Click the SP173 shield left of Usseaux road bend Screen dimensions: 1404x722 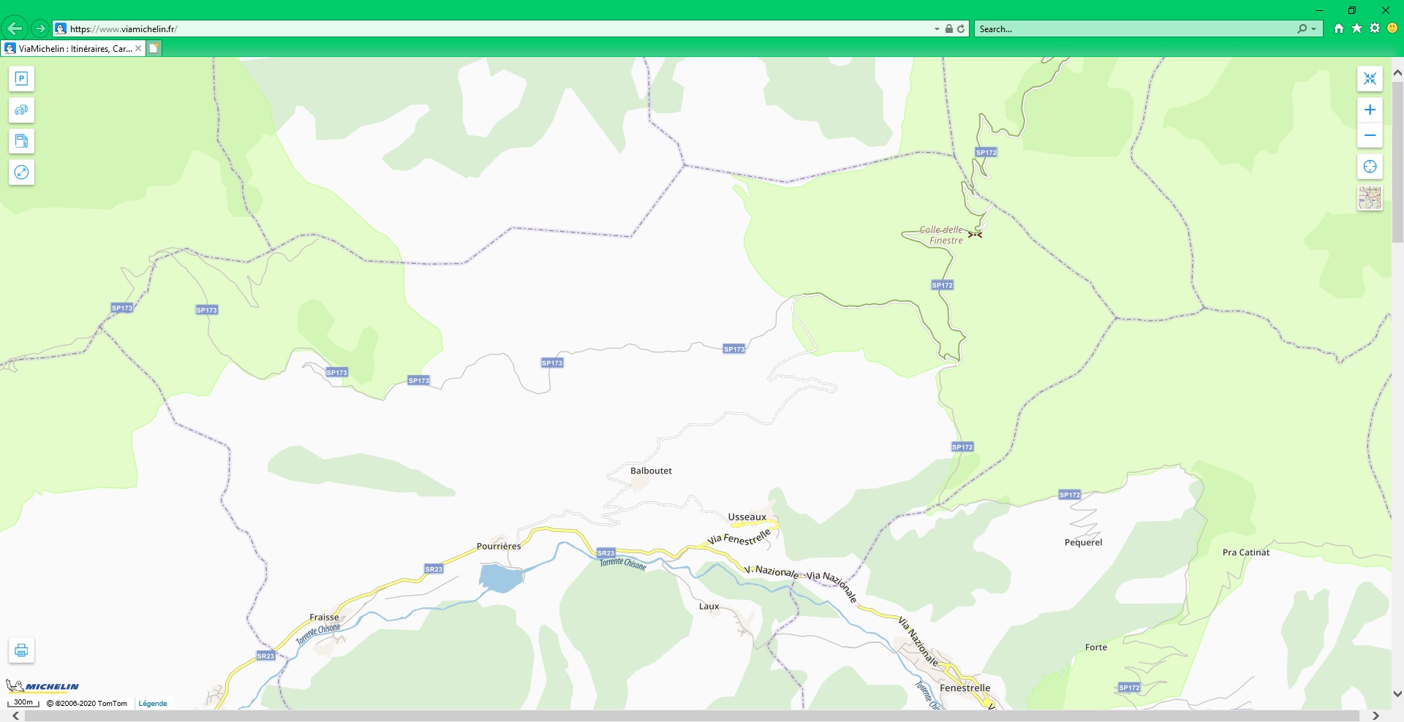point(733,349)
